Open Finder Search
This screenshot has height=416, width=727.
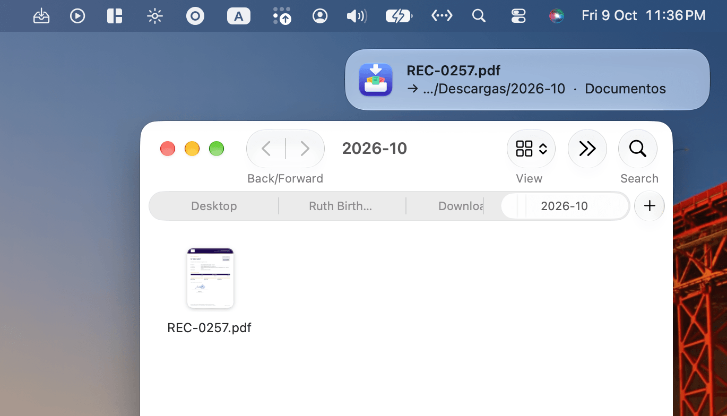coord(638,149)
